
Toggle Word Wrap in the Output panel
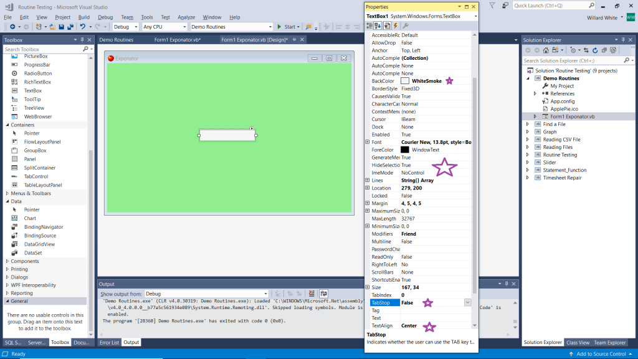(324, 294)
